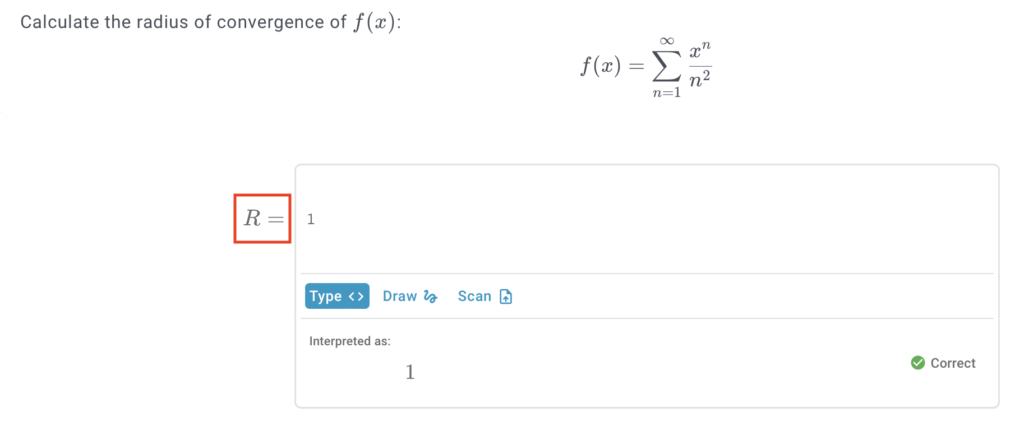Click the interpreted value 1 preview
This screenshot has width=1024, height=426.
410,372
